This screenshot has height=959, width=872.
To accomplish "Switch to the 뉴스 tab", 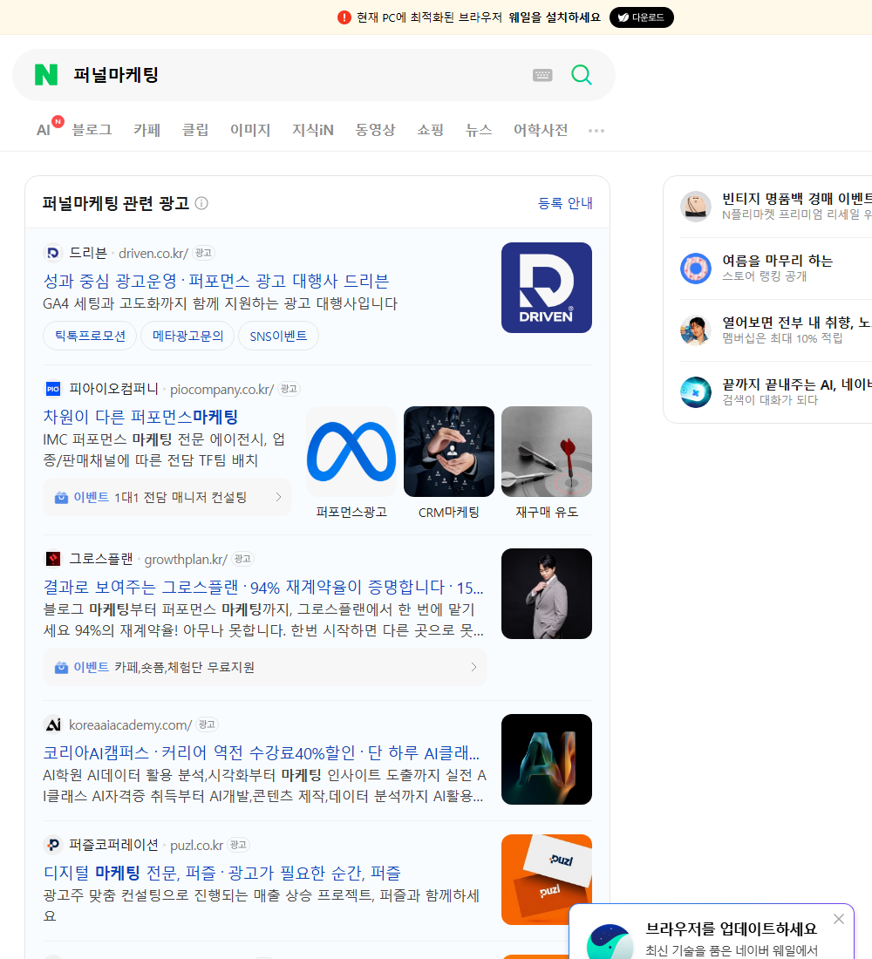I will pyautogui.click(x=479, y=130).
